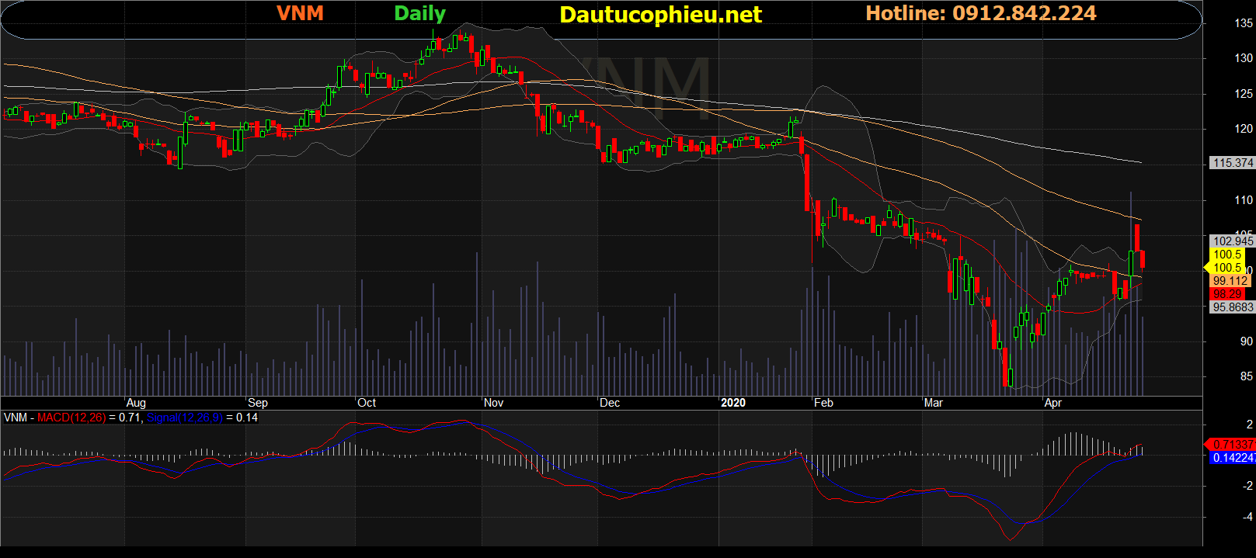Open the Dautucophieu.net website link
The width and height of the screenshot is (1256, 558).
point(660,15)
